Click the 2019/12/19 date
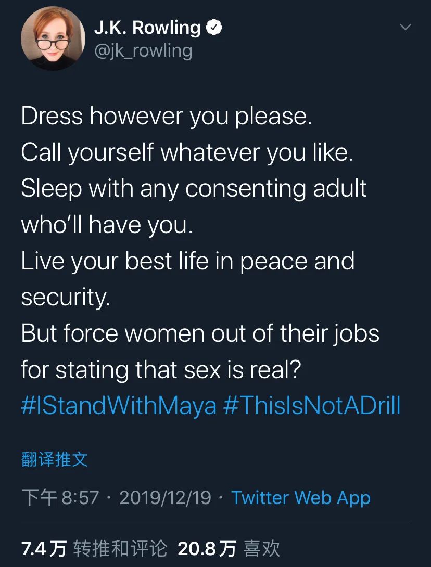The width and height of the screenshot is (431, 567). (x=166, y=498)
